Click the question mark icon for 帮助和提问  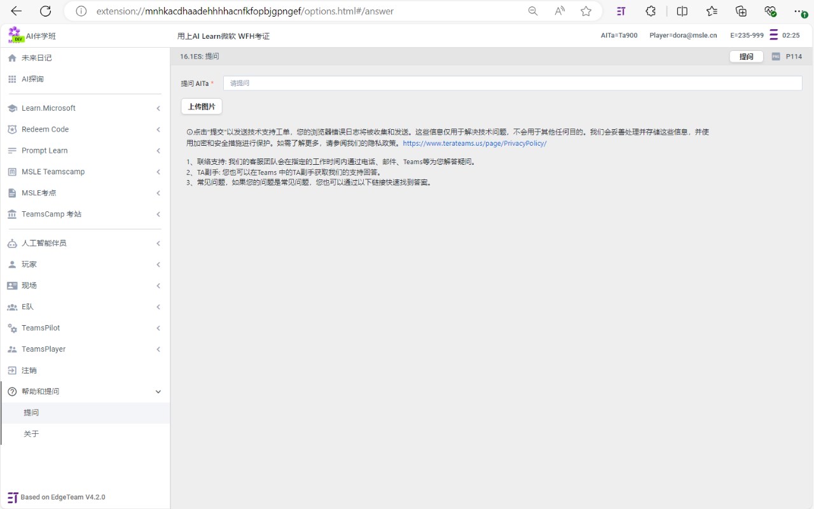12,392
